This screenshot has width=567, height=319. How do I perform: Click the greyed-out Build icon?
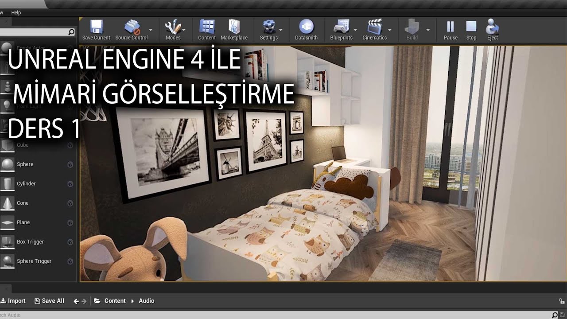pos(412,27)
